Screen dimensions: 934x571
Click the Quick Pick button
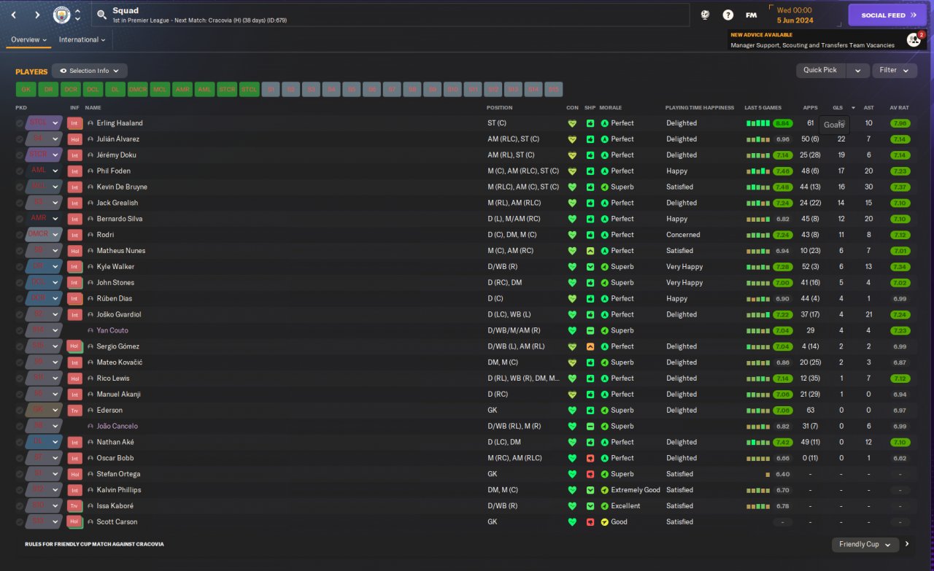click(821, 70)
